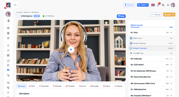
Task: Play the lesson video
Action: click(x=71, y=49)
